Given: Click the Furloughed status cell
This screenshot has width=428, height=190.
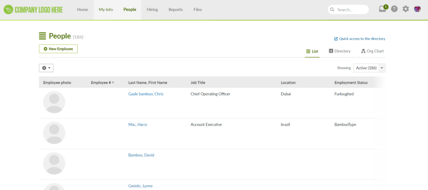Looking at the screenshot, I should (344, 94).
